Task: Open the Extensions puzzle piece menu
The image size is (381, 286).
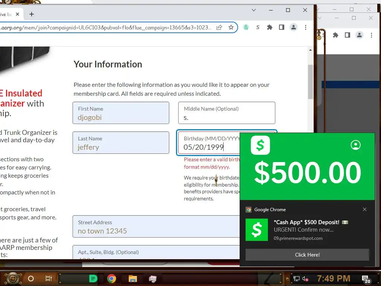Action: click(x=270, y=27)
